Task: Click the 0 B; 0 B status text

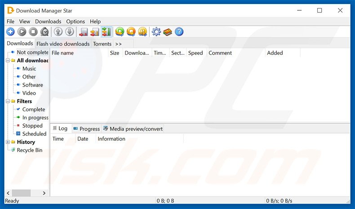Action: (x=165, y=200)
